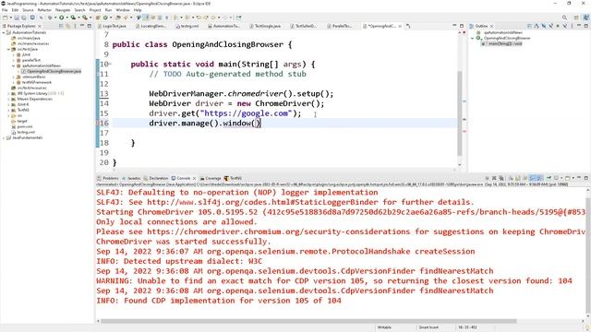Viewport: 591px width, 332px height.
Task: Open the Help menu
Action: tap(138, 10)
